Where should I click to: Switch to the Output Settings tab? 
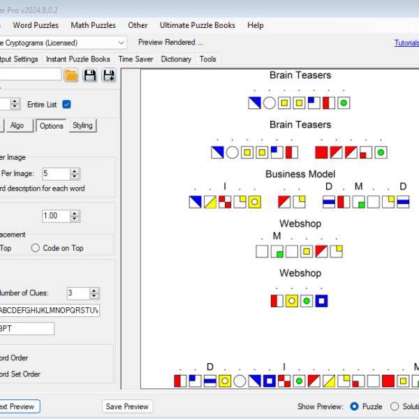pyautogui.click(x=19, y=59)
